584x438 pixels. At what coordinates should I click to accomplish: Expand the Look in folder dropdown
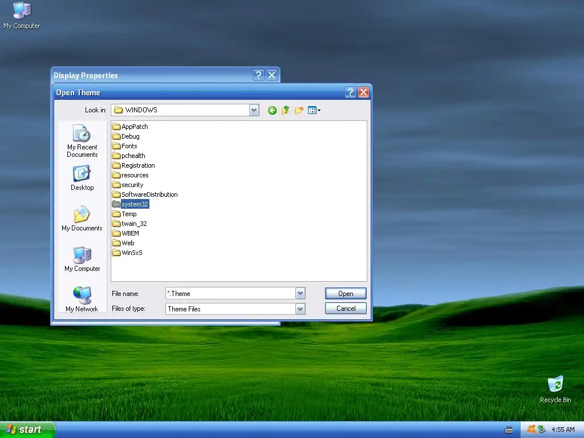(x=254, y=110)
